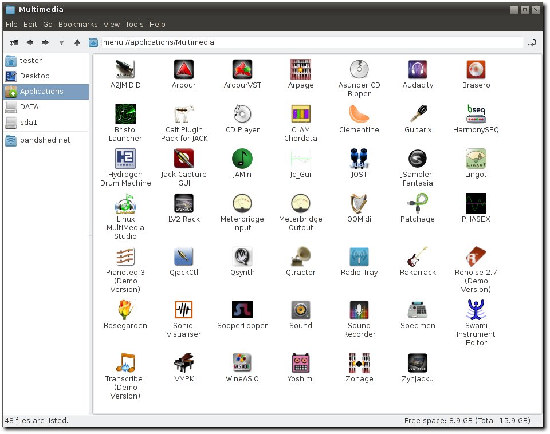Select the Yoshimi icon
This screenshot has height=434, width=550.
[x=301, y=363]
